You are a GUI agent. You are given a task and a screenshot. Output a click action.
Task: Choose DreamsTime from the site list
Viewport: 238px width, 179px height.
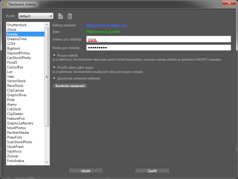[x=25, y=39]
